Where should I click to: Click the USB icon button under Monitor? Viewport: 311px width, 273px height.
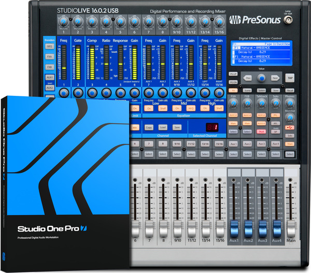click(x=290, y=127)
